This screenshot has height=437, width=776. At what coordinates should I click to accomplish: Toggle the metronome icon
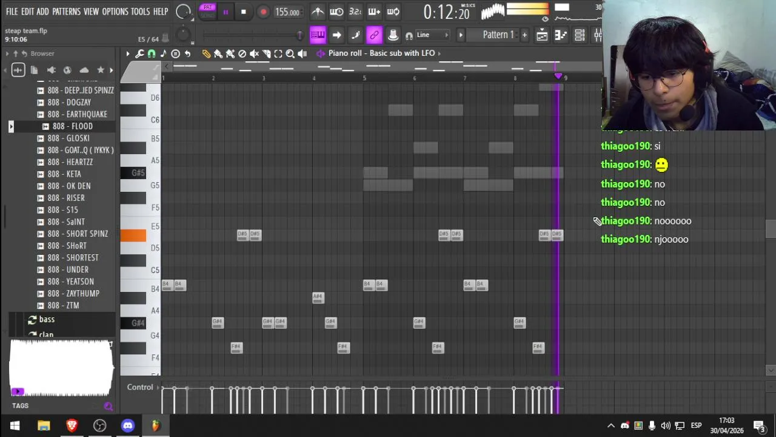pyautogui.click(x=318, y=12)
